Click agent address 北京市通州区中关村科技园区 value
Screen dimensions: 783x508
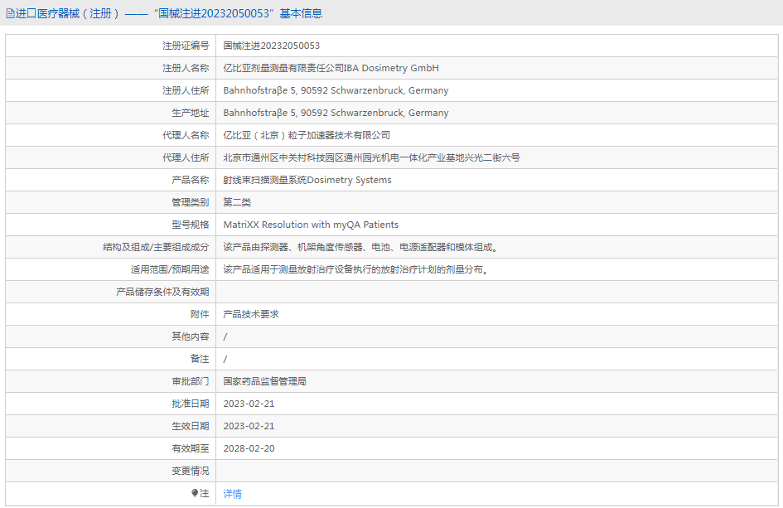371,157
